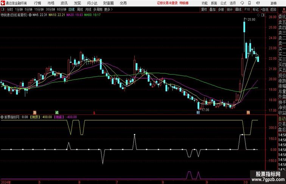Click the MA60: 19.17 label
This screenshot has width=286, height=184.
tap(92, 15)
